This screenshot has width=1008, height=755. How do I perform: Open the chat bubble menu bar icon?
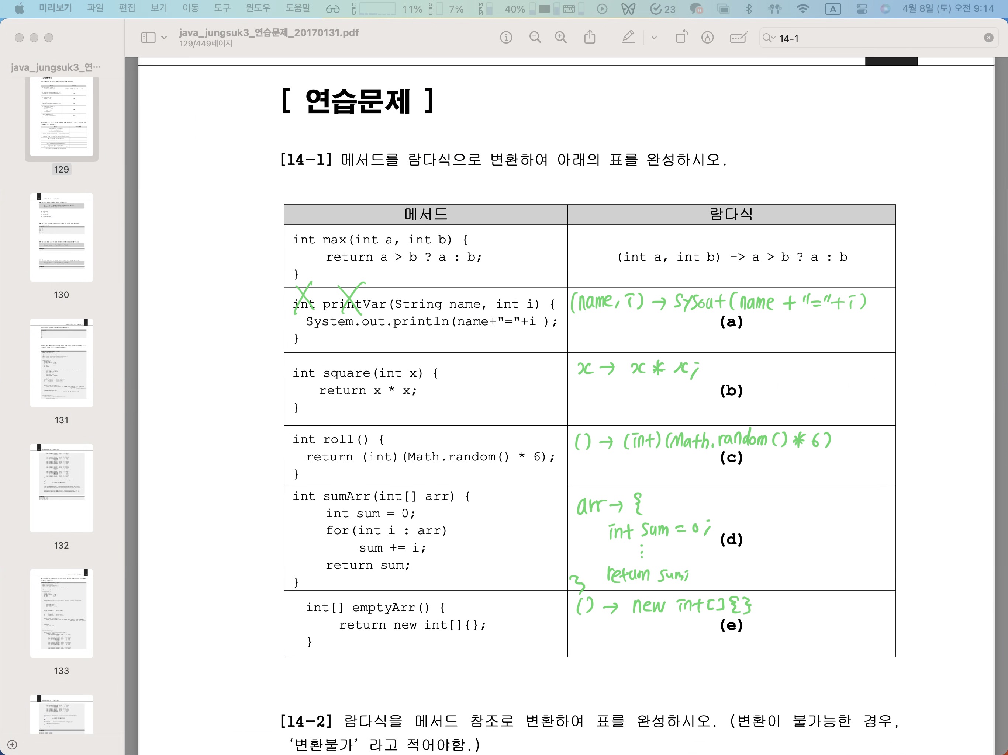pos(696,8)
